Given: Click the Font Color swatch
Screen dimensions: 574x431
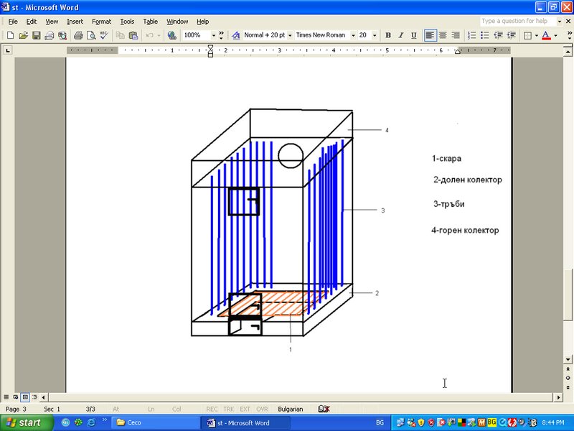Looking at the screenshot, I should tap(544, 35).
